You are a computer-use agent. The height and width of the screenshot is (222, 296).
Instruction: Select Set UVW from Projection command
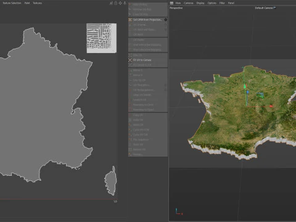tap(148, 20)
